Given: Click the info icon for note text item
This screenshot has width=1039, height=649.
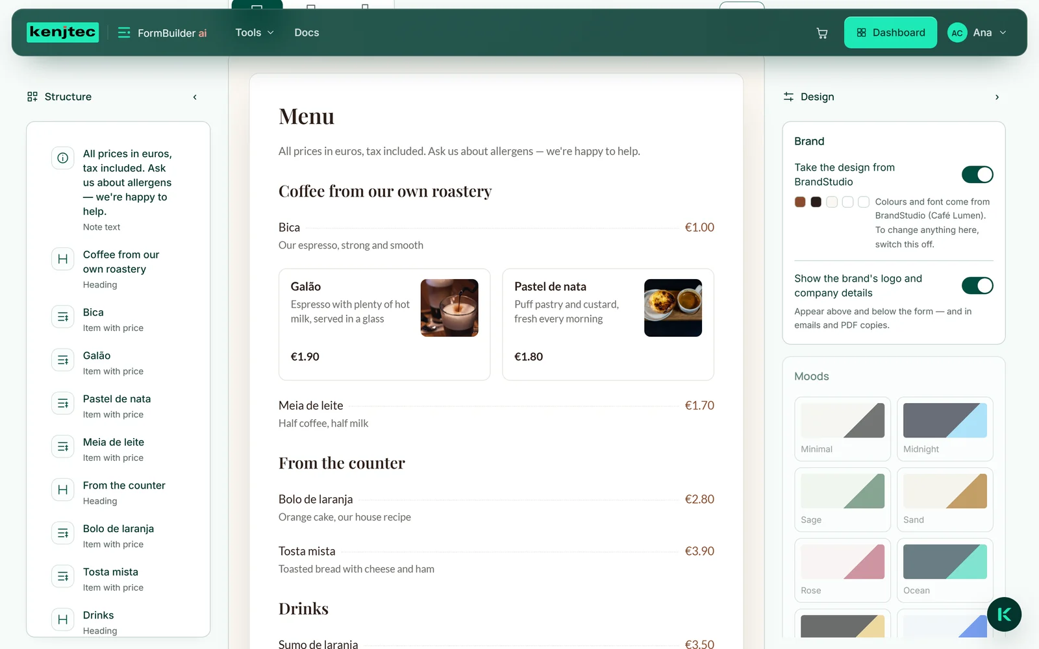Looking at the screenshot, I should [x=63, y=158].
